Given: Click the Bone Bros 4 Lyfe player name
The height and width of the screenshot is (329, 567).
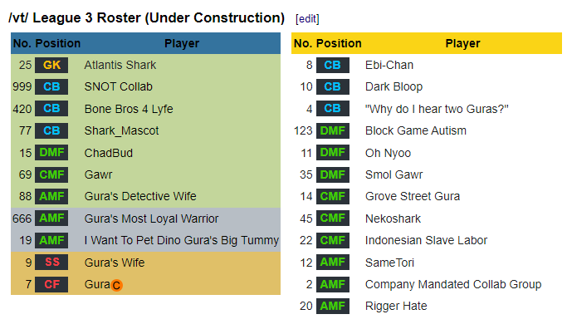Looking at the screenshot, I should 129,109.
